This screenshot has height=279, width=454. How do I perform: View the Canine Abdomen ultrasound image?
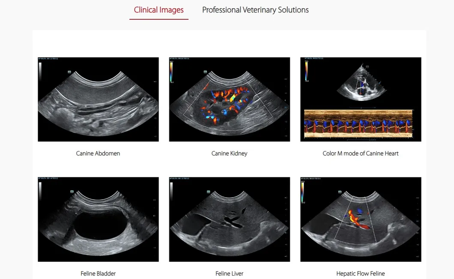[x=98, y=99]
